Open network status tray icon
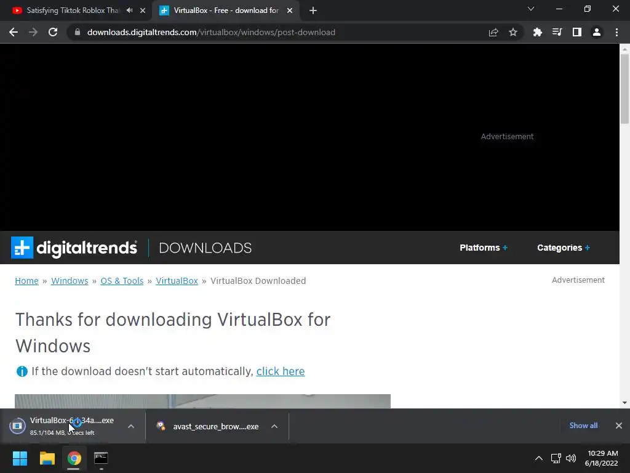 point(556,458)
